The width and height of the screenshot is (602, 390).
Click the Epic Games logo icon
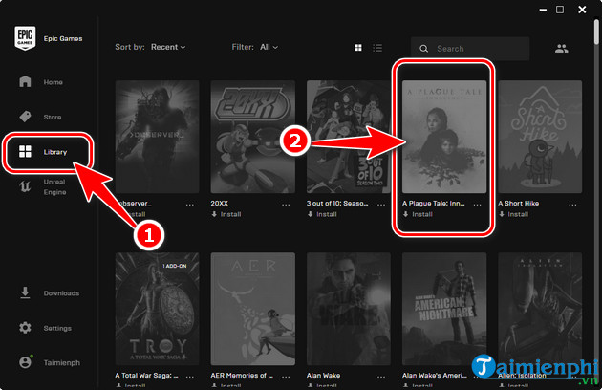[25, 40]
